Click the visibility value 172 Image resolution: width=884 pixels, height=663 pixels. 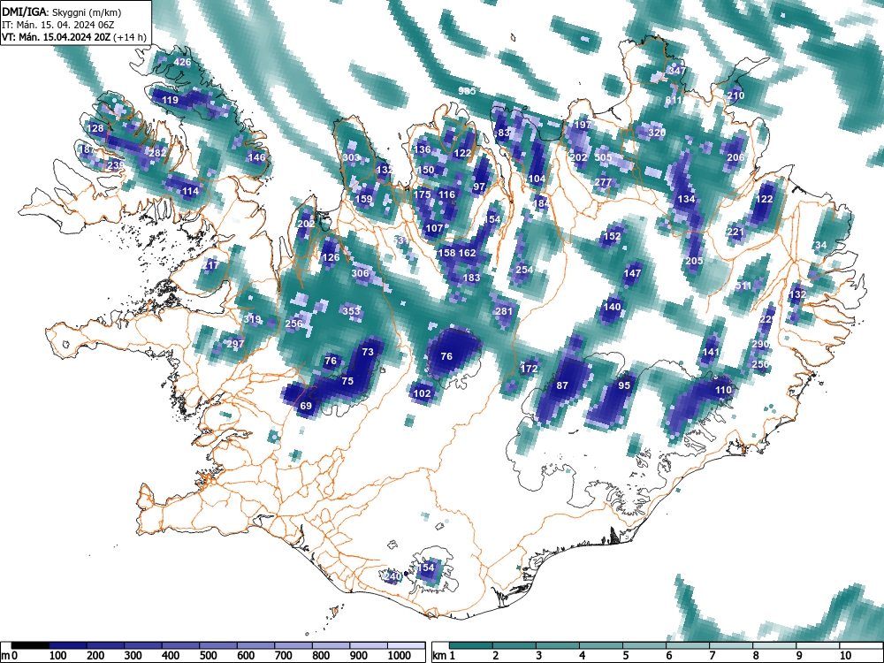point(529,369)
